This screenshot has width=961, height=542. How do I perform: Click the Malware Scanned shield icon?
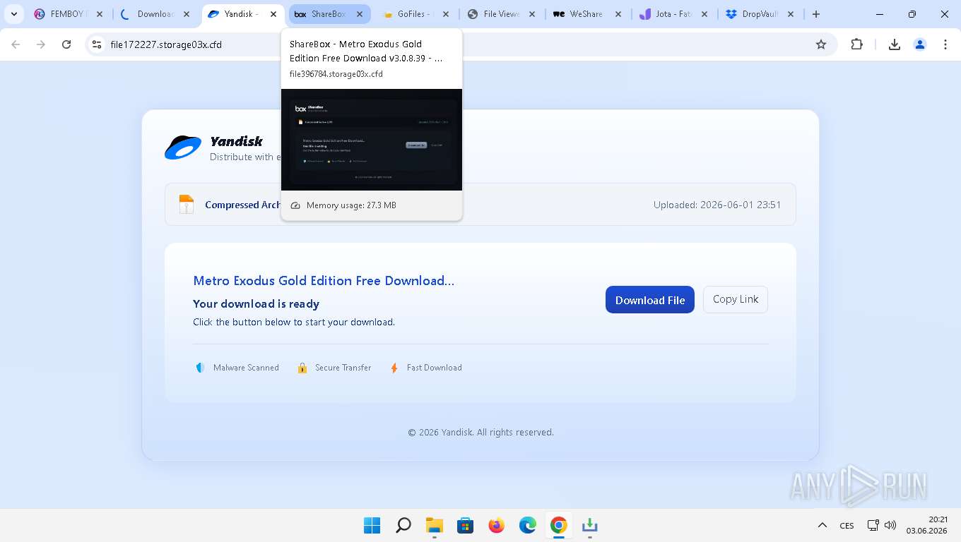[x=200, y=368]
